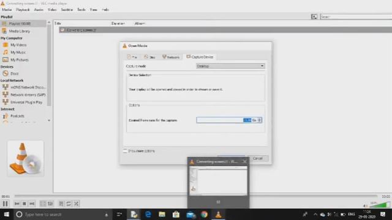Open the Subtitle menu
The height and width of the screenshot is (220, 392).
[67, 10]
